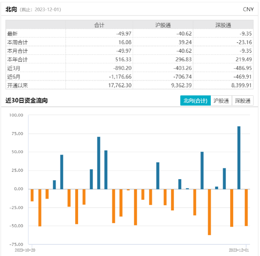This screenshot has width=260, height=256.
Task: Click the value -403.26
Action: 182,68
